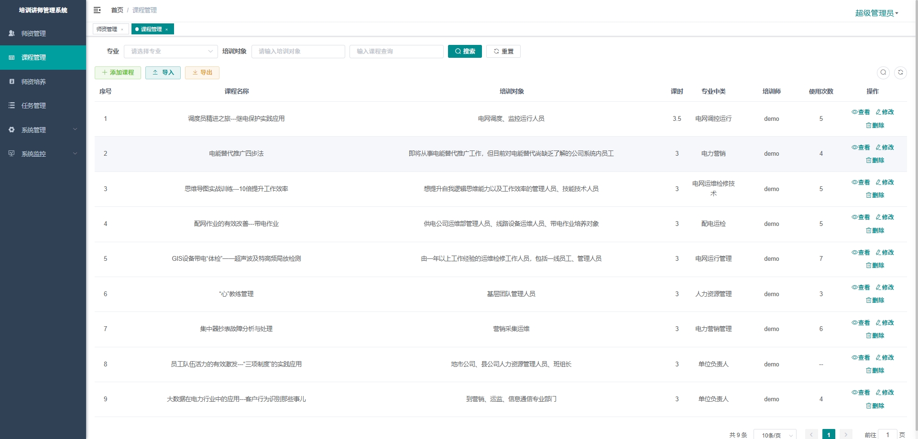This screenshot has width=918, height=439.
Task: Open 课程管理 in the sidebar
Action: click(43, 57)
